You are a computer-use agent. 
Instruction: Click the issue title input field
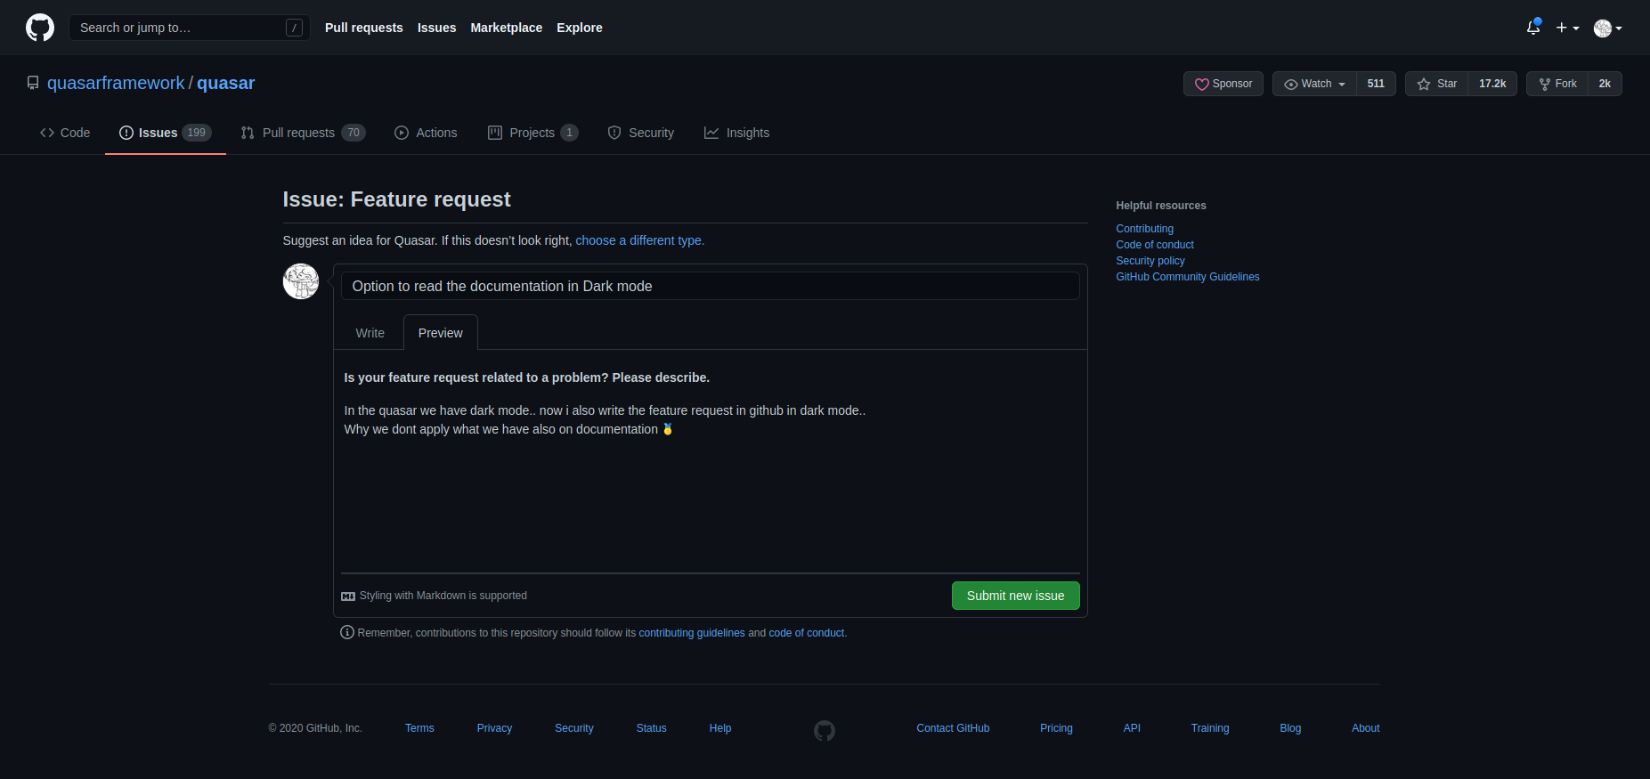point(711,286)
